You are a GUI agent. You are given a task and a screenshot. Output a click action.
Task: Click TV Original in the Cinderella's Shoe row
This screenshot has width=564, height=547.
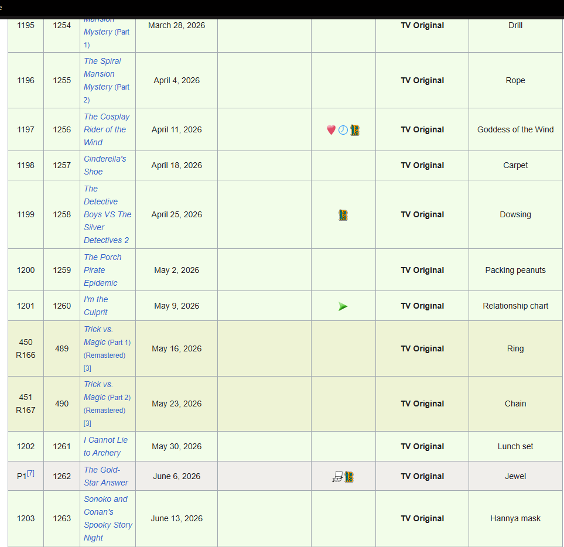pyautogui.click(x=422, y=165)
